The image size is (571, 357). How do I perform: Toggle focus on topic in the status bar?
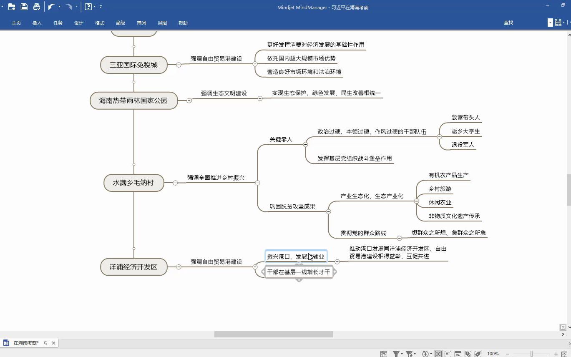point(438,354)
